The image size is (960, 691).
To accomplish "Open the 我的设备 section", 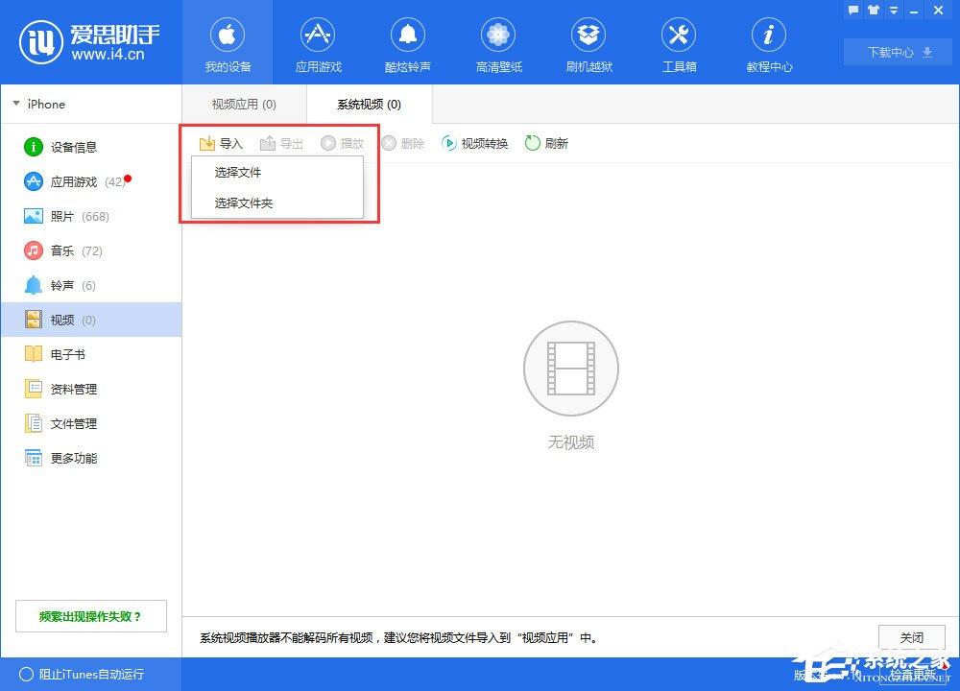I will [x=228, y=43].
